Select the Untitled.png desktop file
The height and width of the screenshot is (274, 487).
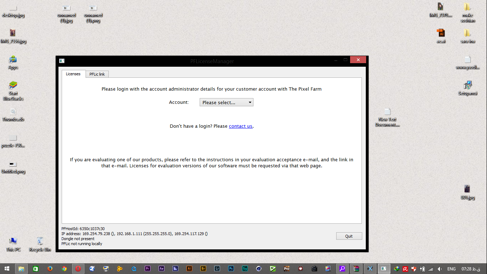coord(13,167)
